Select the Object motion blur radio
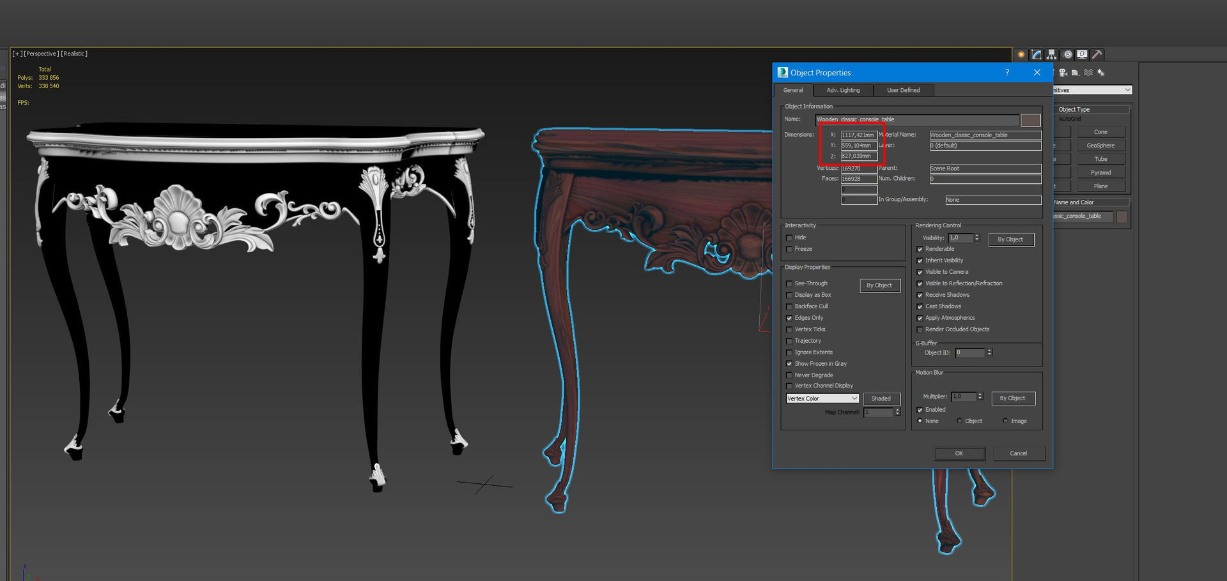The height and width of the screenshot is (581, 1227). [x=959, y=421]
